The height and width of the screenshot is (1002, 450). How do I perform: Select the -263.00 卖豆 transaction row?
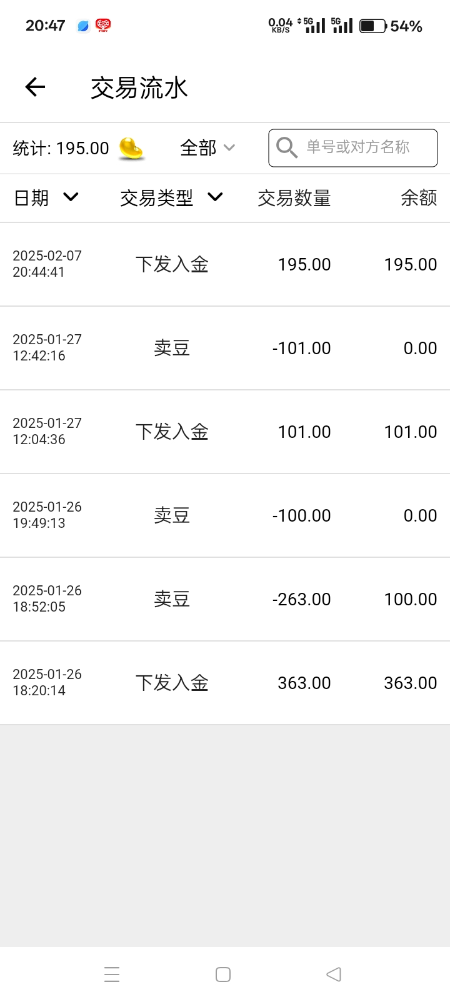[x=225, y=599]
